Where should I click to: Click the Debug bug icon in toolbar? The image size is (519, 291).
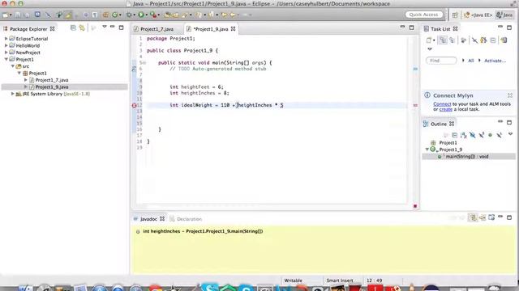click(129, 15)
